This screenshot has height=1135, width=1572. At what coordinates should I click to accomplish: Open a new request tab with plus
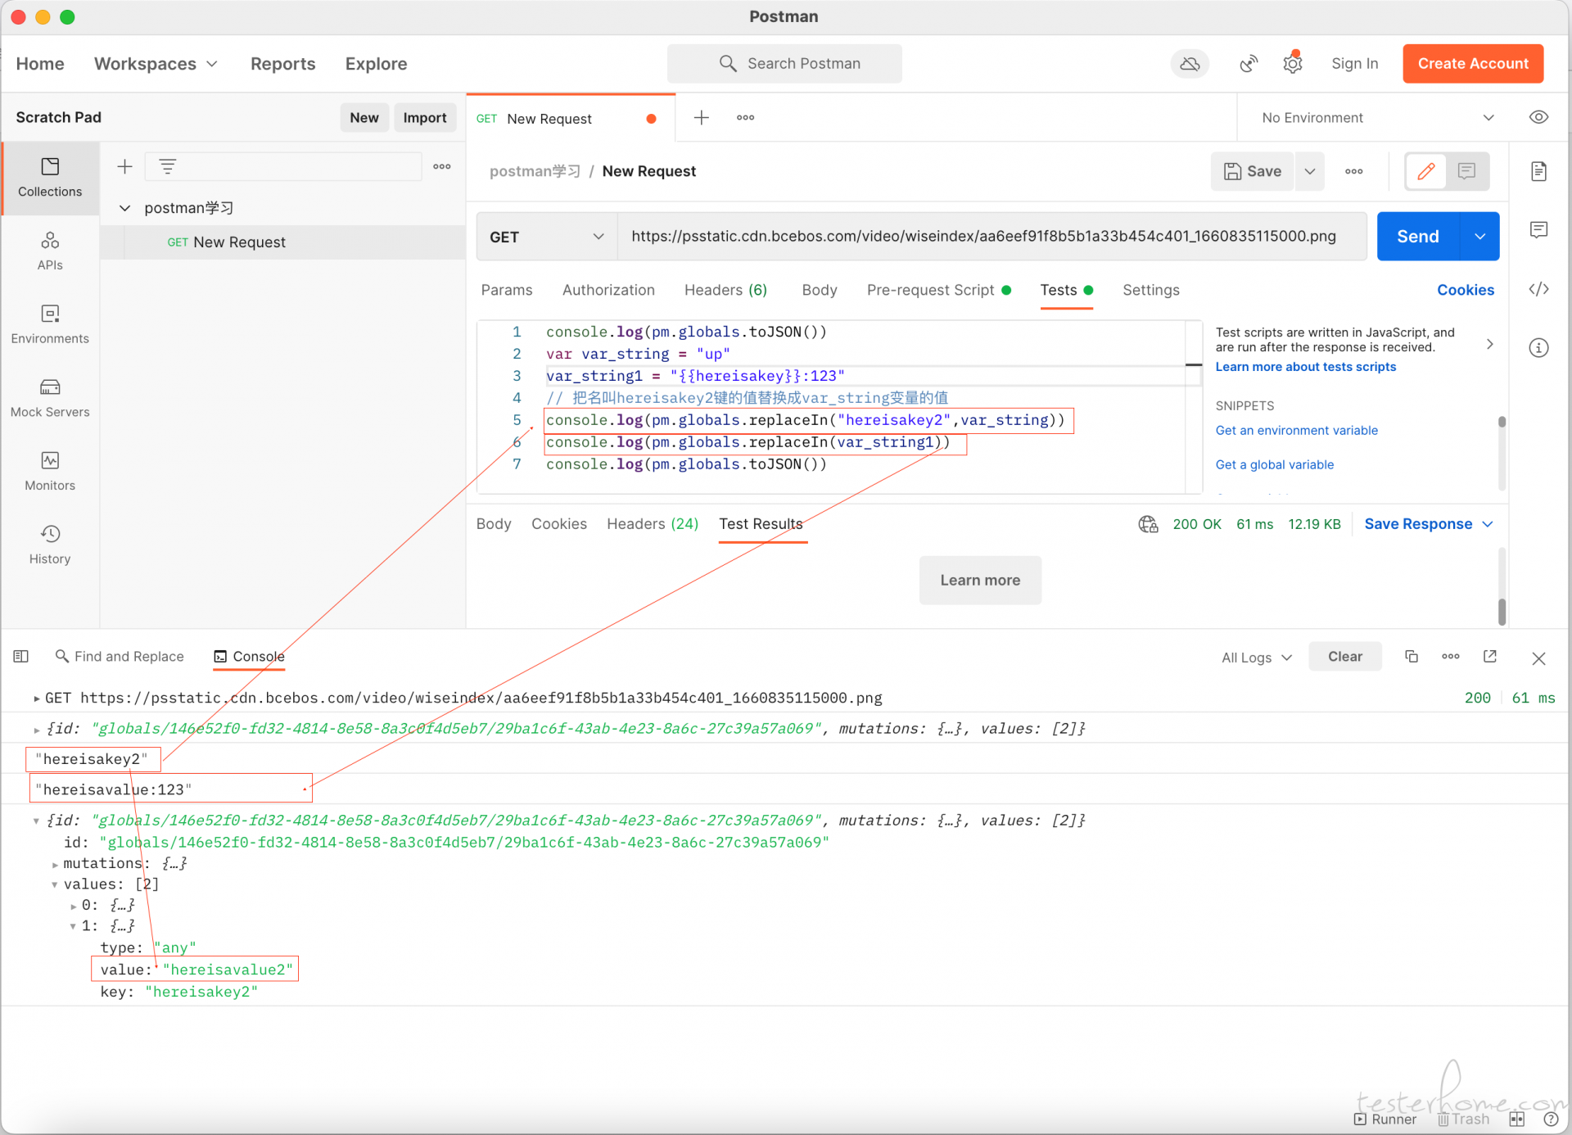click(702, 118)
